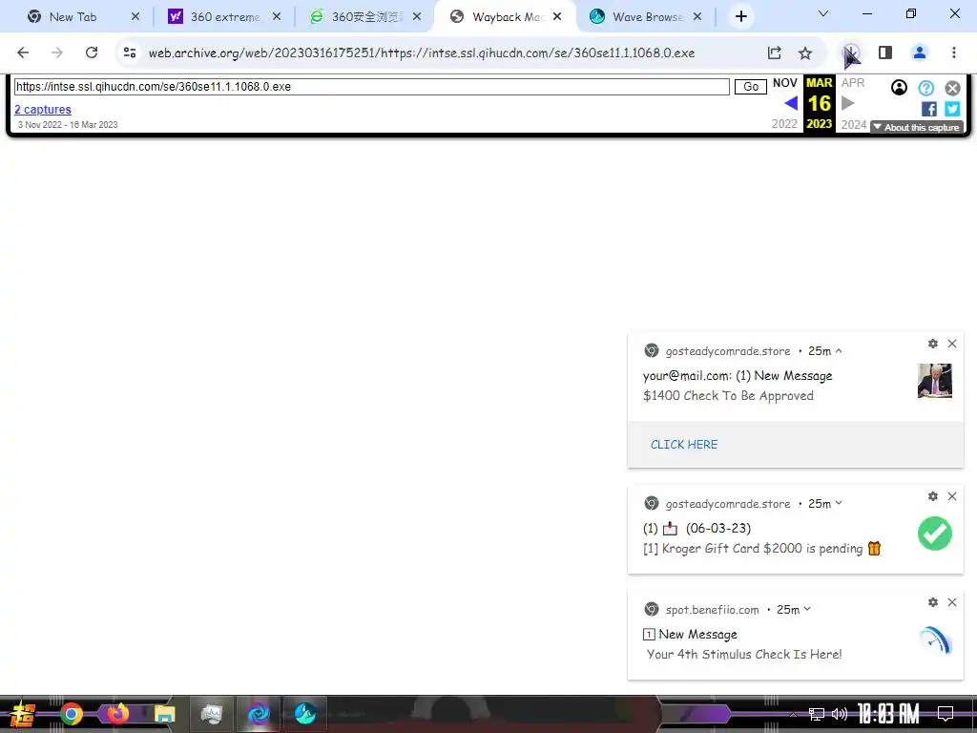Select the MAR 16 2023 capture date
This screenshot has width=977, height=733.
(x=819, y=103)
